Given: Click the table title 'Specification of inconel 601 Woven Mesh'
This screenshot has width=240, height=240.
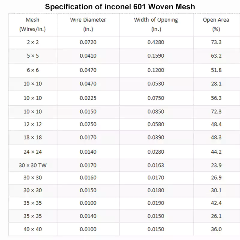Looking at the screenshot, I should click(120, 7).
